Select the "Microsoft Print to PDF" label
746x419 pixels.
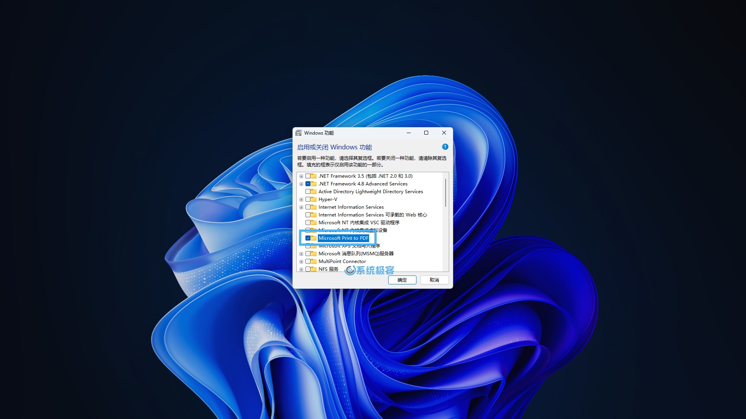tap(343, 238)
